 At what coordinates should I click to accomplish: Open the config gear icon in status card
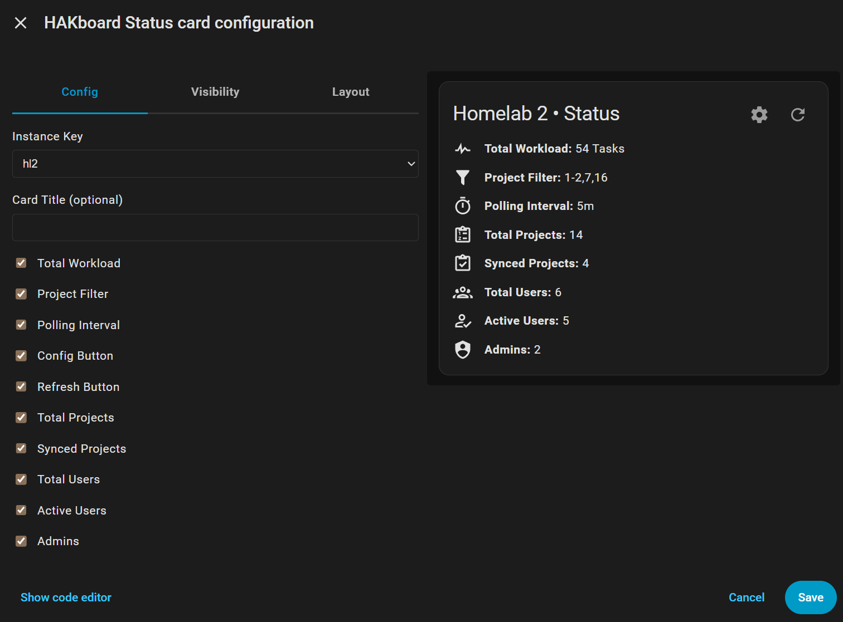pos(759,115)
